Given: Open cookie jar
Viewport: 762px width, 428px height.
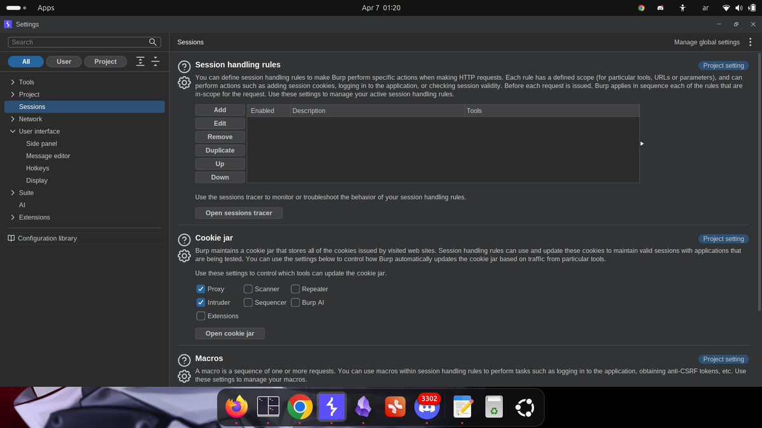Looking at the screenshot, I should (x=230, y=334).
